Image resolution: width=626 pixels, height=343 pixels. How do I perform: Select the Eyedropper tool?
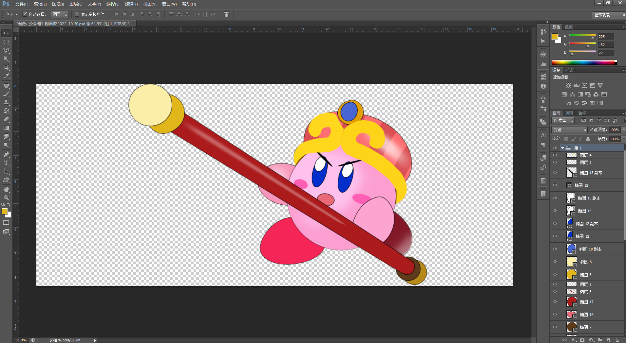[6, 76]
